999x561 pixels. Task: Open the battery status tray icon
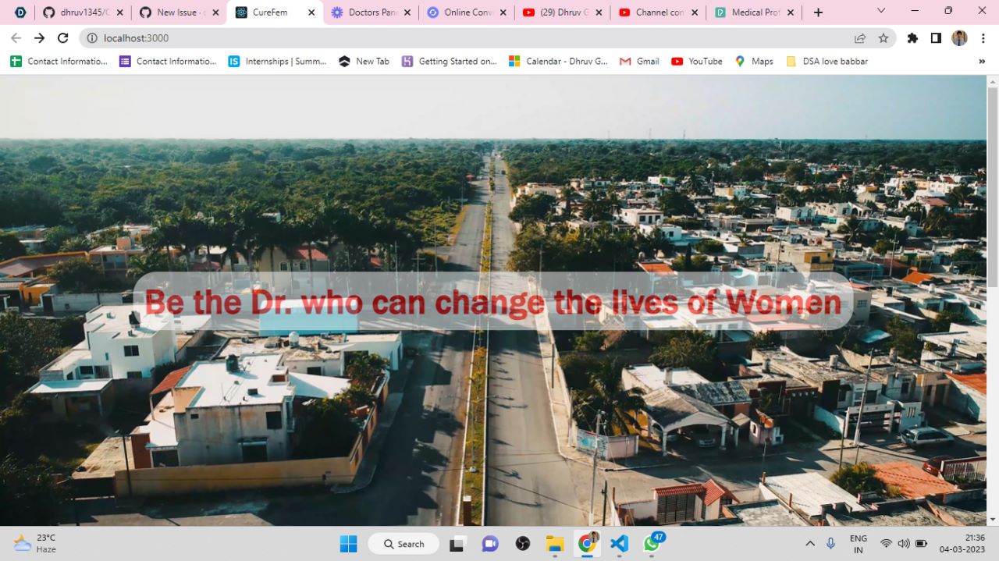(x=922, y=544)
